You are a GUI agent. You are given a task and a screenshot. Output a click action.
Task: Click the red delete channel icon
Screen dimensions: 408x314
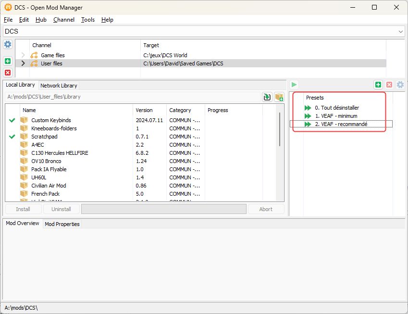(8, 73)
